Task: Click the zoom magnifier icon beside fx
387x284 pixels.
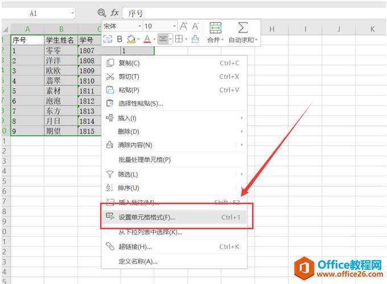Action: [x=102, y=13]
